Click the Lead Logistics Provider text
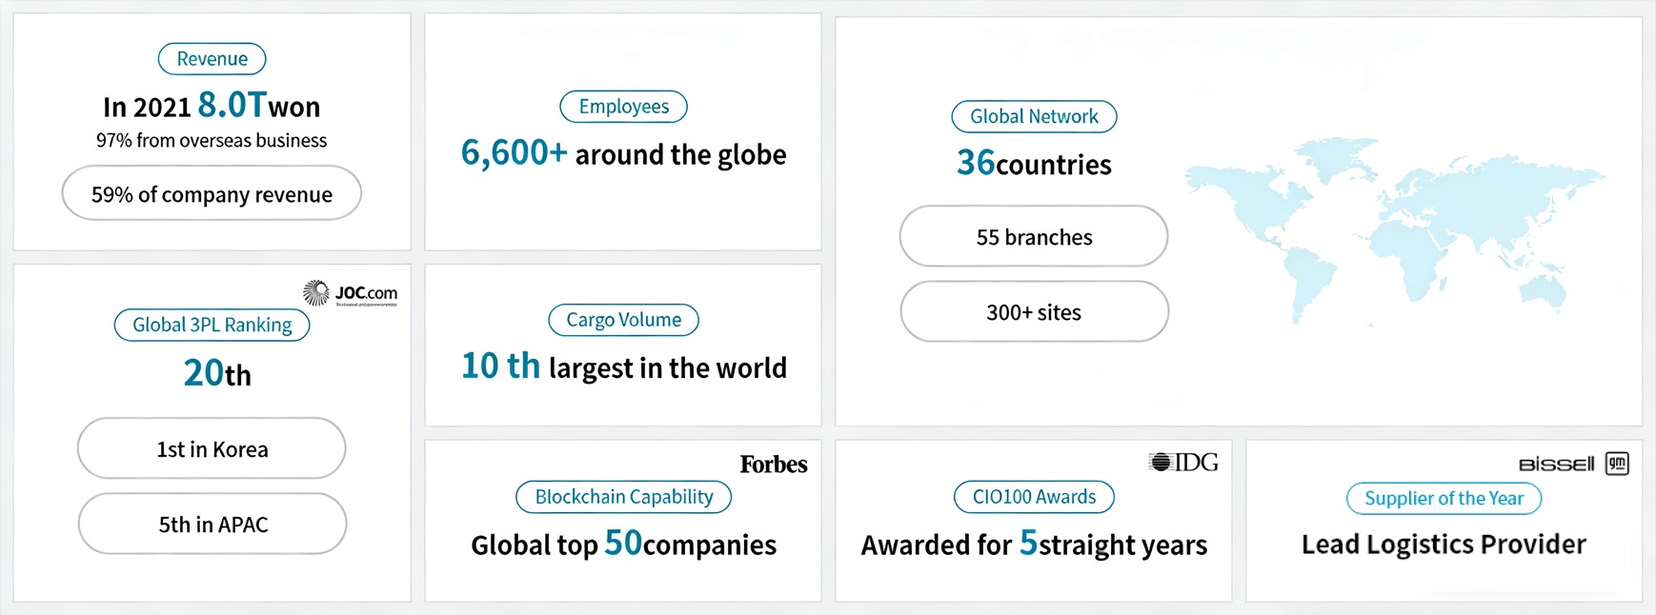1656x615 pixels. 1444,545
